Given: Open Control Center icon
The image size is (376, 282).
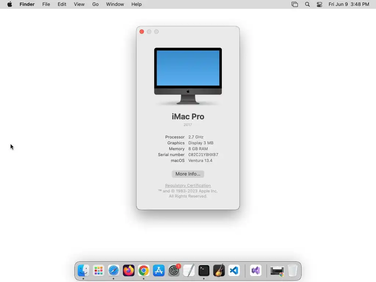Looking at the screenshot, I should (x=319, y=4).
